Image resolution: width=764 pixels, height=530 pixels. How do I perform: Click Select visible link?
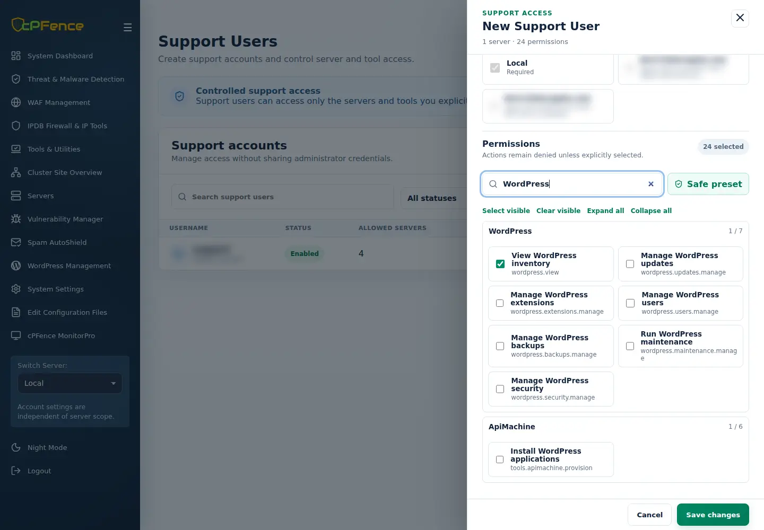[x=506, y=211]
